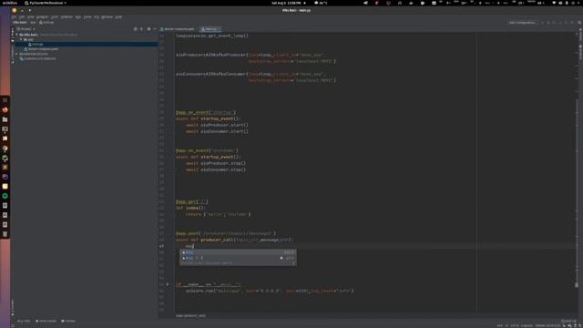The height and width of the screenshot is (328, 583).
Task: Open the Refactor menu
Action: point(66,16)
